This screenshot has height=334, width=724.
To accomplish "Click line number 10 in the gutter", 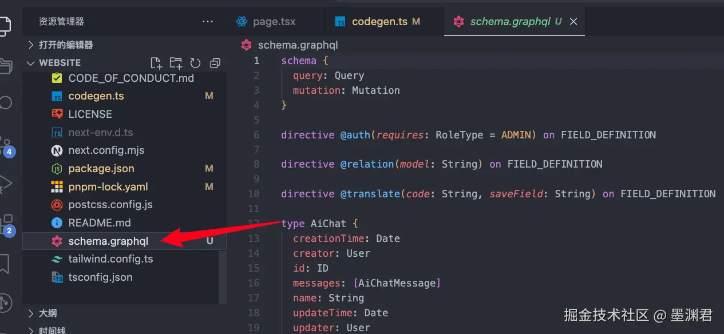I will (254, 194).
